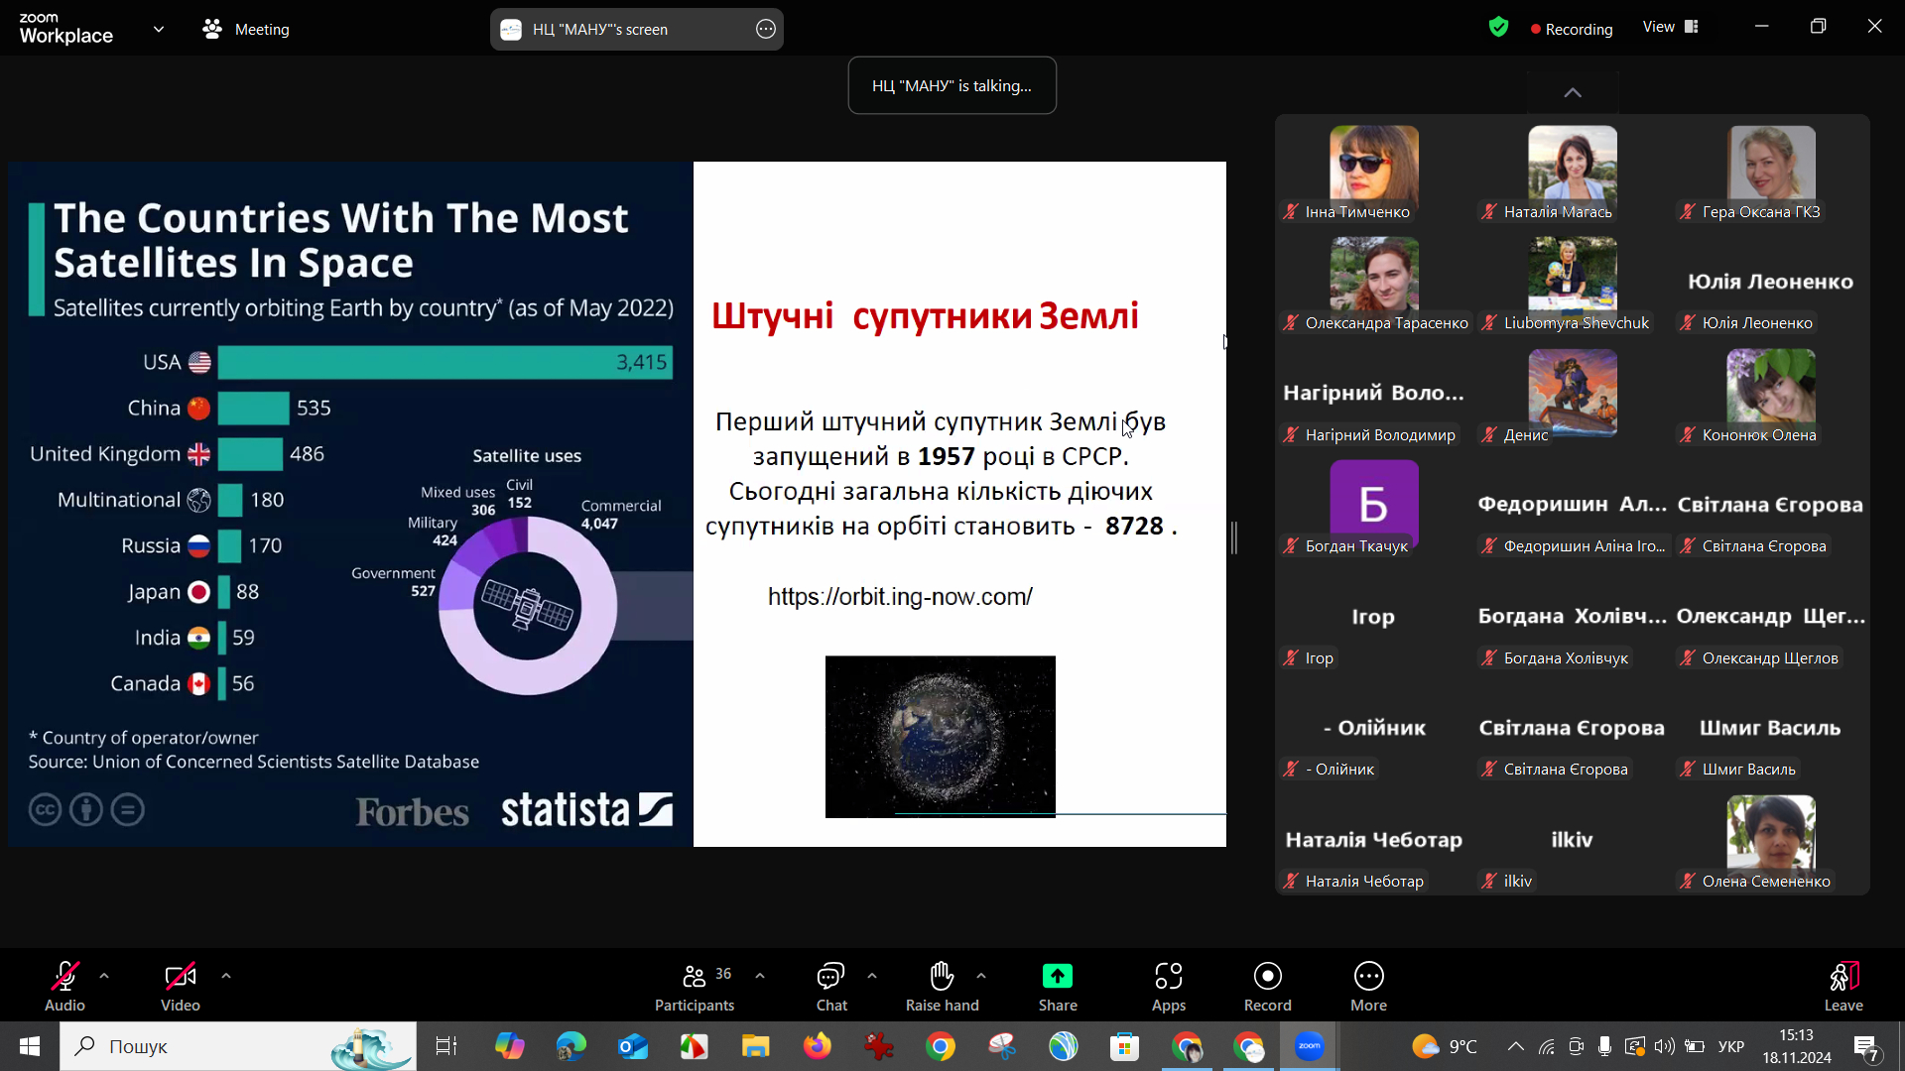Expand chat options arrow
The height and width of the screenshot is (1071, 1905).
point(872,976)
